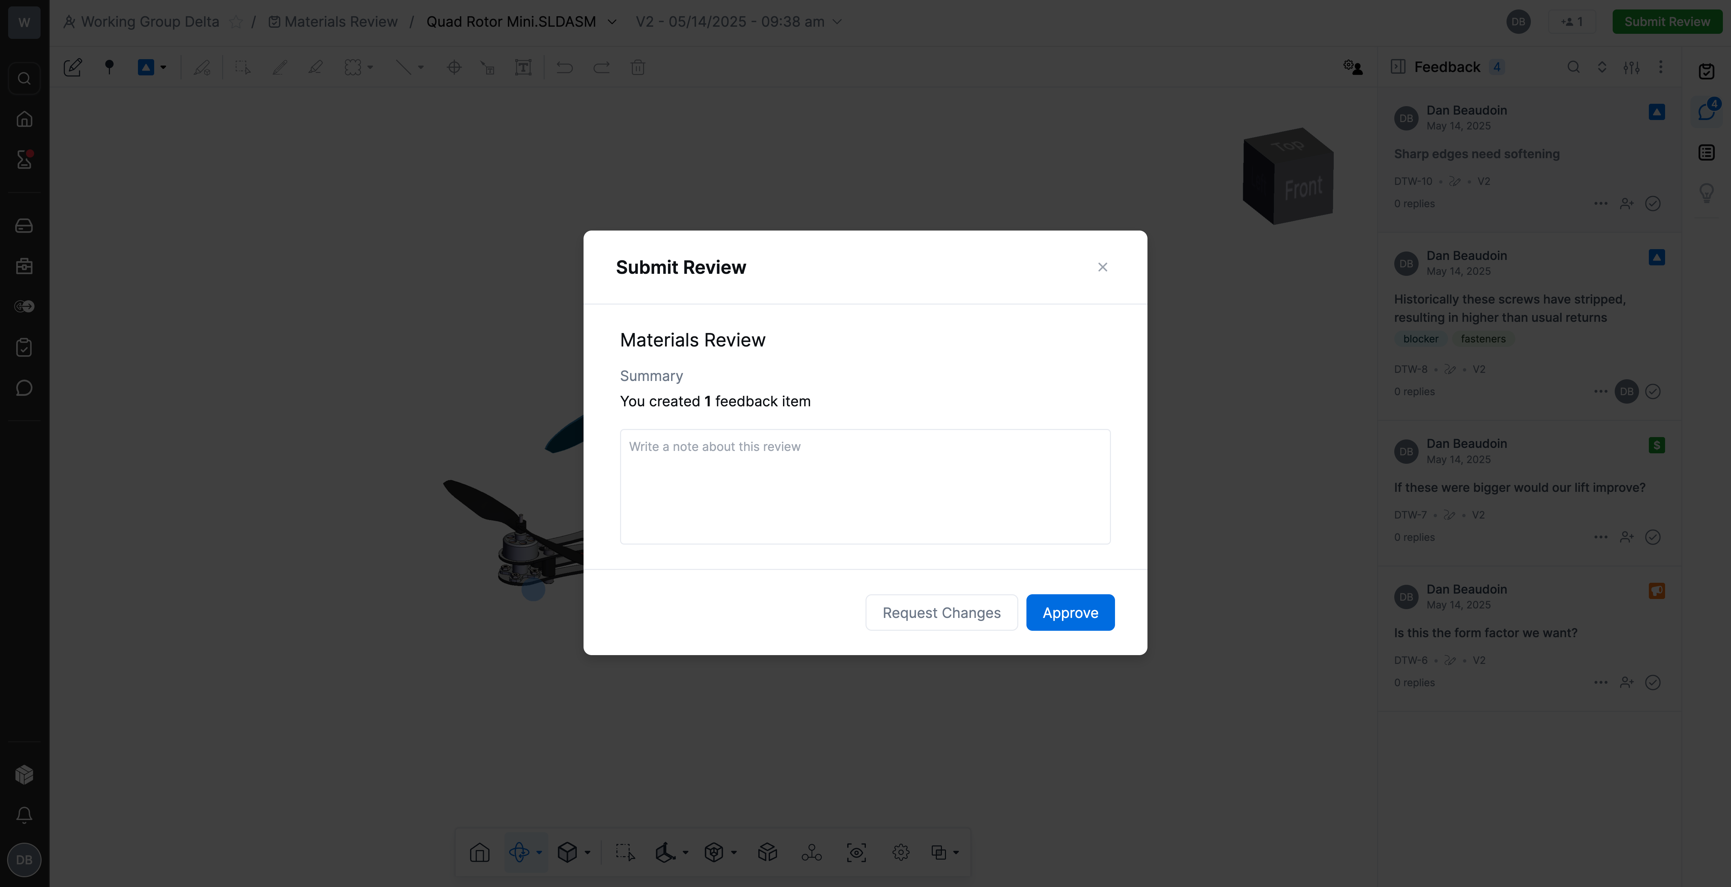The image size is (1731, 887).
Task: Open the review checklist tab on right rail
Action: tap(1707, 71)
